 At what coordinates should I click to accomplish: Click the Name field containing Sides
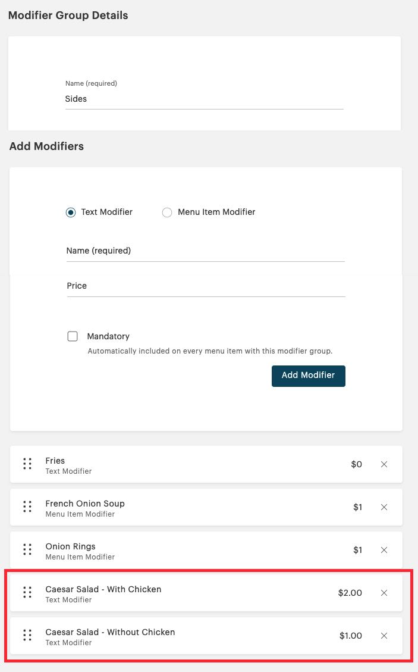point(205,99)
